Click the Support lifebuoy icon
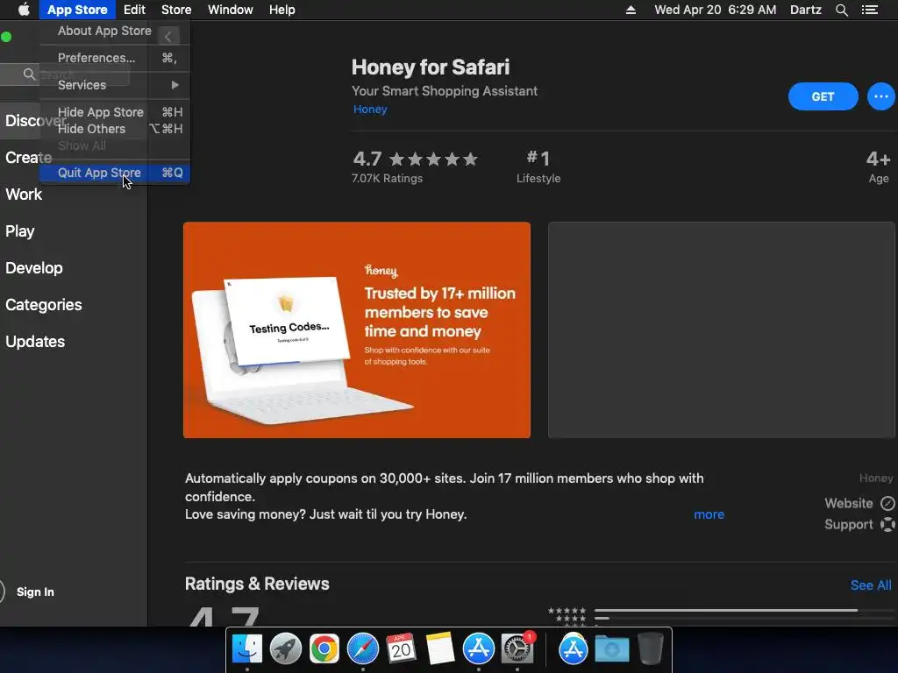The width and height of the screenshot is (898, 673). pos(887,524)
